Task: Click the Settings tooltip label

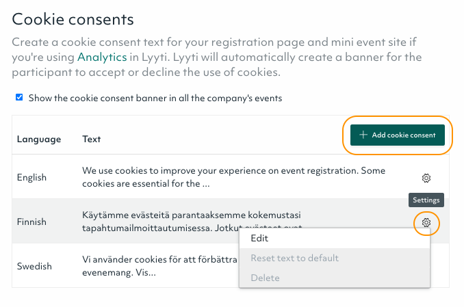Action: coord(426,200)
